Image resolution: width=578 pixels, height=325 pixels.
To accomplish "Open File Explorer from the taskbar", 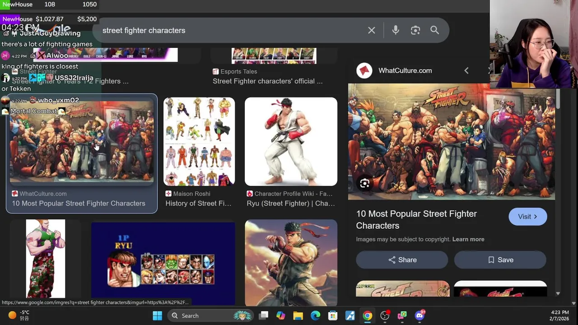I will point(298,316).
